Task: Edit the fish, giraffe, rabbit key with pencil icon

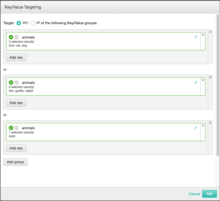Action: click(196, 82)
